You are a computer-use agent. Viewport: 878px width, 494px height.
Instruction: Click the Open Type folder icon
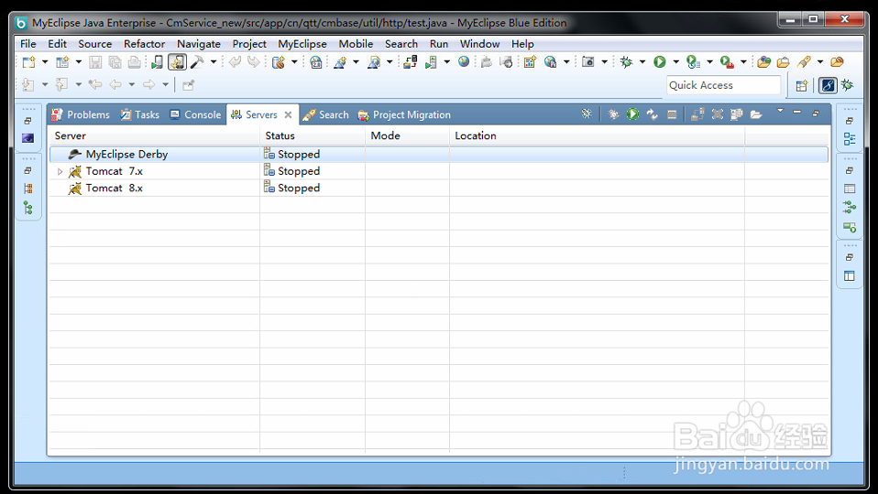[764, 62]
